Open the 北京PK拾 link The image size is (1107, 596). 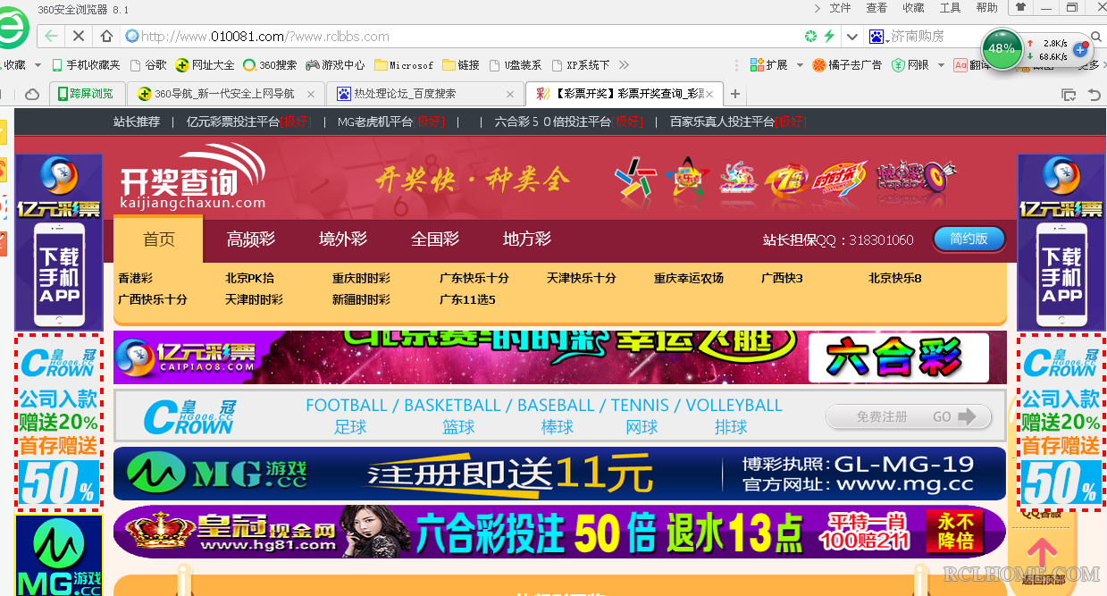click(250, 279)
